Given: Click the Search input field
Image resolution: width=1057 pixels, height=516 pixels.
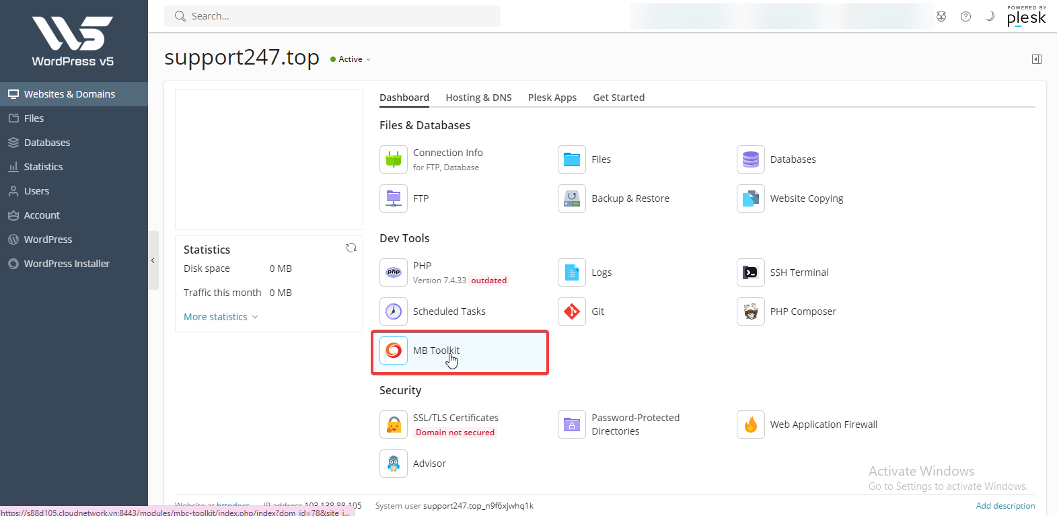Looking at the screenshot, I should click(332, 16).
